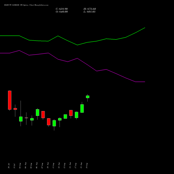Click the close price value C: 658.90

(x=62, y=9)
